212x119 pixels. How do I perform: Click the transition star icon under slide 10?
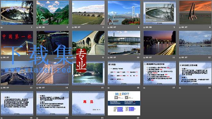tap(109, 57)
